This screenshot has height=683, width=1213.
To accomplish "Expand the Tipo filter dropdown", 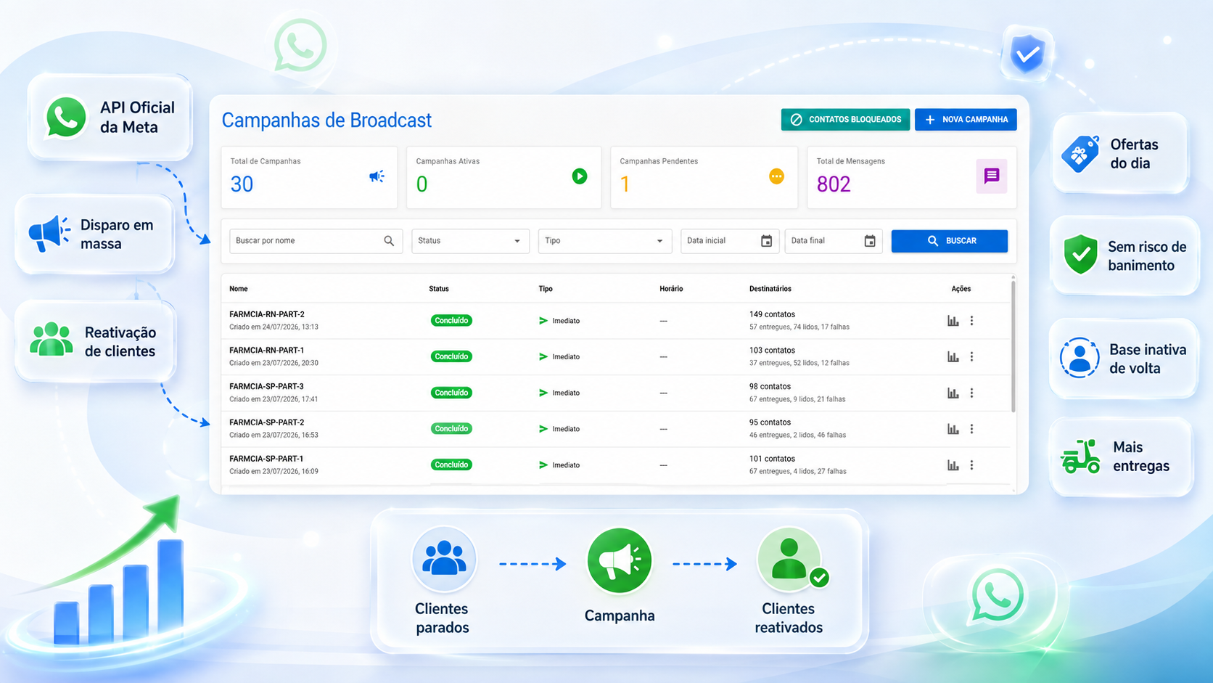I will (604, 241).
